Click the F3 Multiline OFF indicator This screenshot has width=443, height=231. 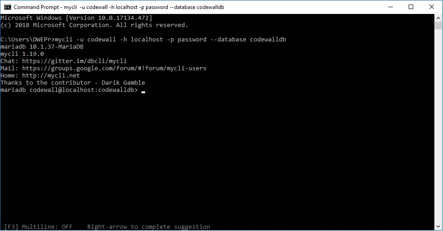coord(38,227)
